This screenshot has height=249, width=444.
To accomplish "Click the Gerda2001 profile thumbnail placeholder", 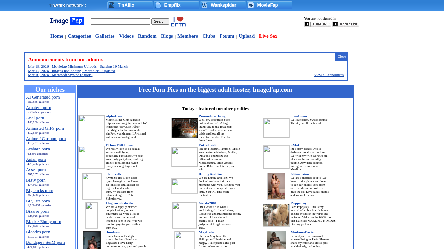I will pos(185,215).
